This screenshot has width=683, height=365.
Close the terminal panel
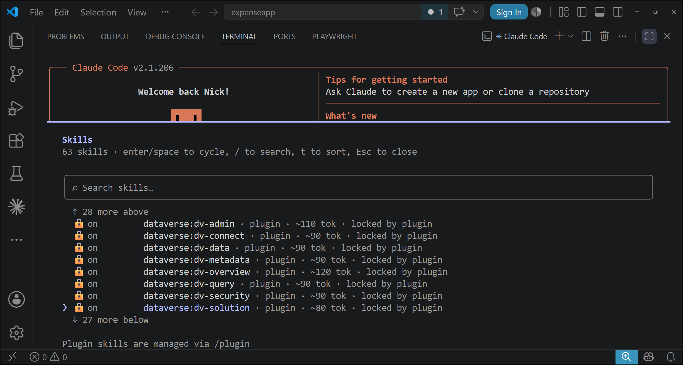coord(667,36)
